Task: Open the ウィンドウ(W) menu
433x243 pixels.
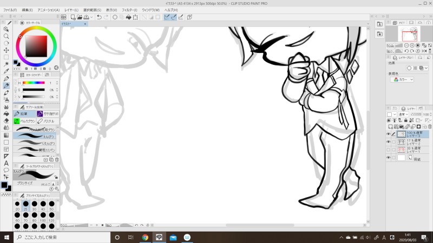Action: pyautogui.click(x=151, y=10)
